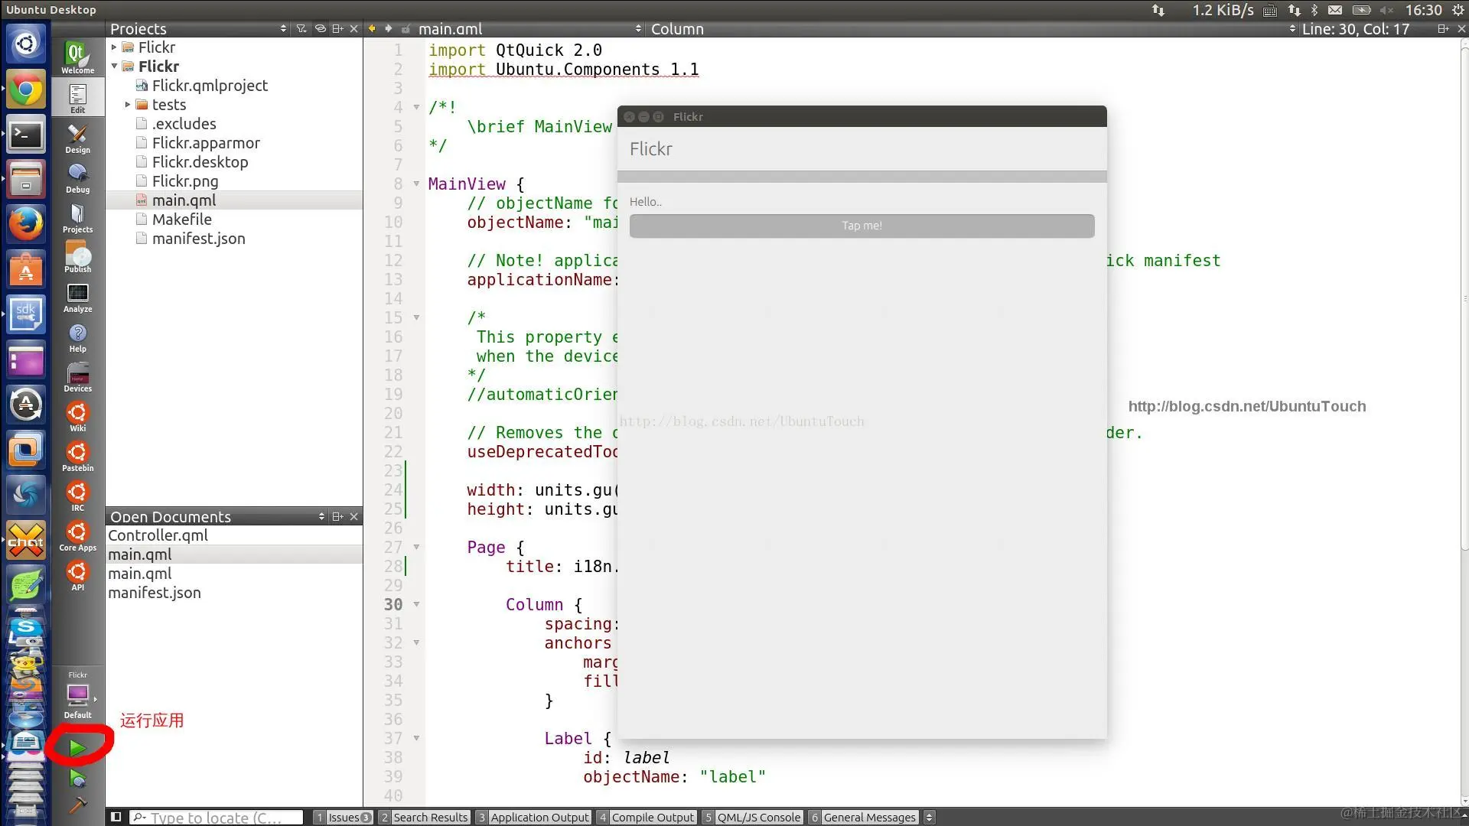Open the Application Output pane tab
This screenshot has width=1469, height=826.
(539, 817)
